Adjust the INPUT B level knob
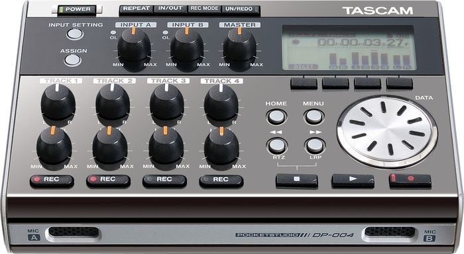The width and height of the screenshot is (464, 254). point(187,48)
